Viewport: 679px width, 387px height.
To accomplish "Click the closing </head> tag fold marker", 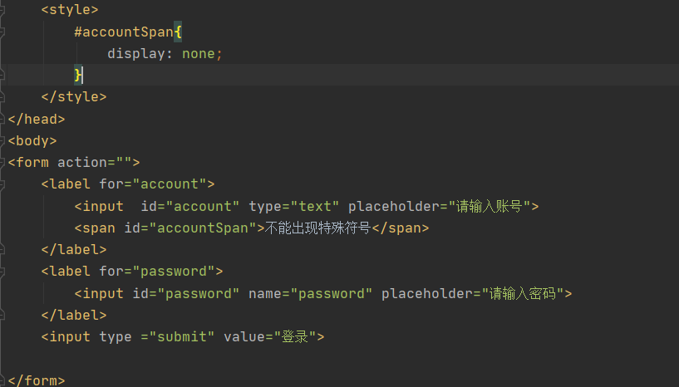I will (x=3, y=119).
